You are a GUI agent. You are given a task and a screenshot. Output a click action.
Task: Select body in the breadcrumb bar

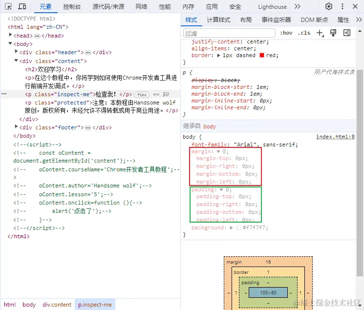click(29, 305)
